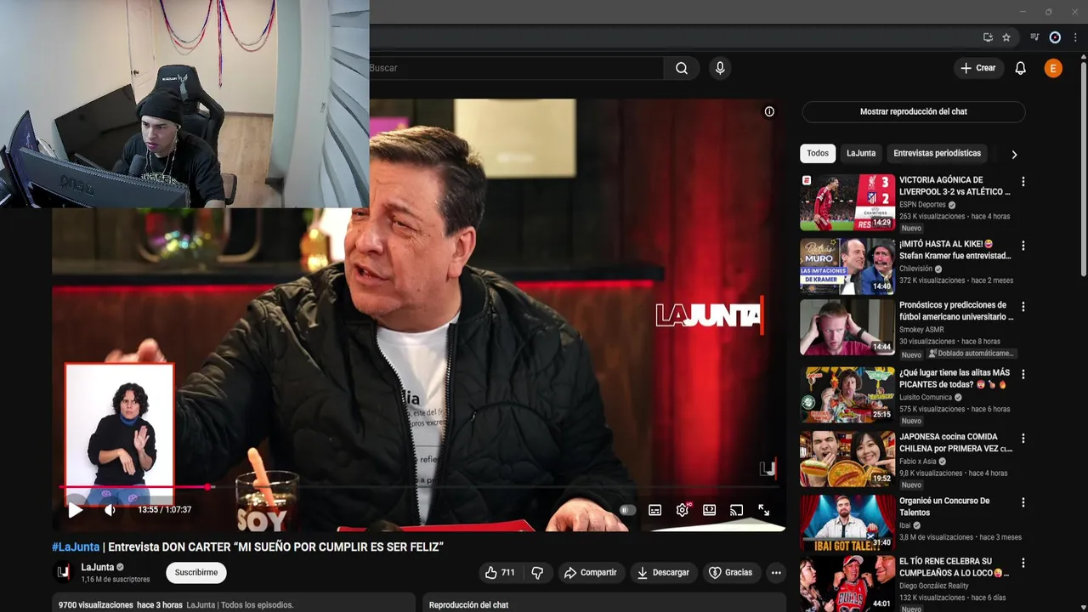The image size is (1088, 612).
Task: Like the video with 711 likes
Action: [500, 573]
